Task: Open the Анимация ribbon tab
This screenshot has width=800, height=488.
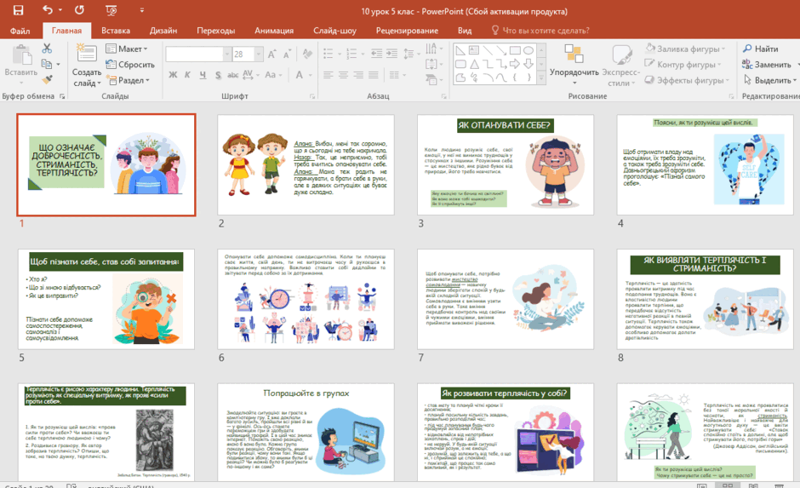Action: [274, 31]
